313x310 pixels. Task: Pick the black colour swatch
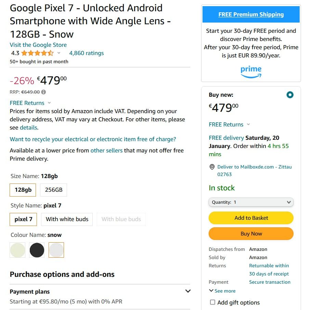tap(37, 250)
